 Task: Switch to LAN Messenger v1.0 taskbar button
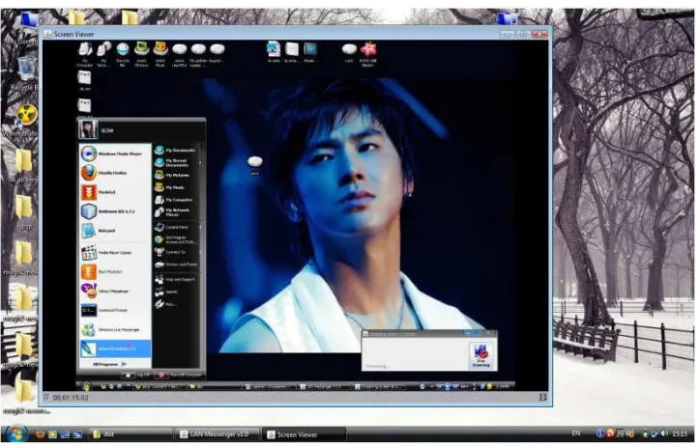217,434
